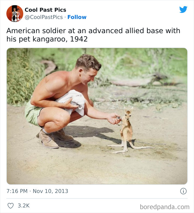Click the Twitter bird logo
The height and width of the screenshot is (213, 194).
(183, 9)
